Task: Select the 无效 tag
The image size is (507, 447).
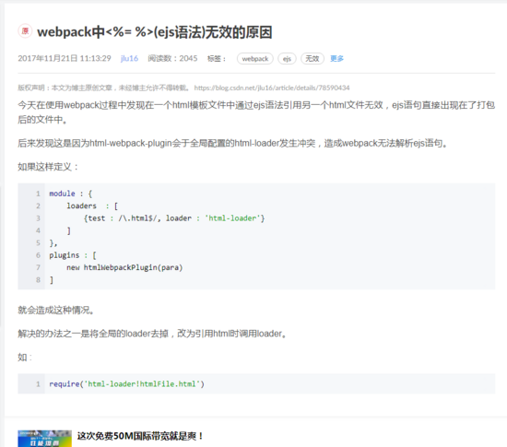Action: click(x=312, y=59)
